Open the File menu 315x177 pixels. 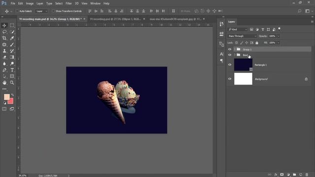[x=13, y=3]
